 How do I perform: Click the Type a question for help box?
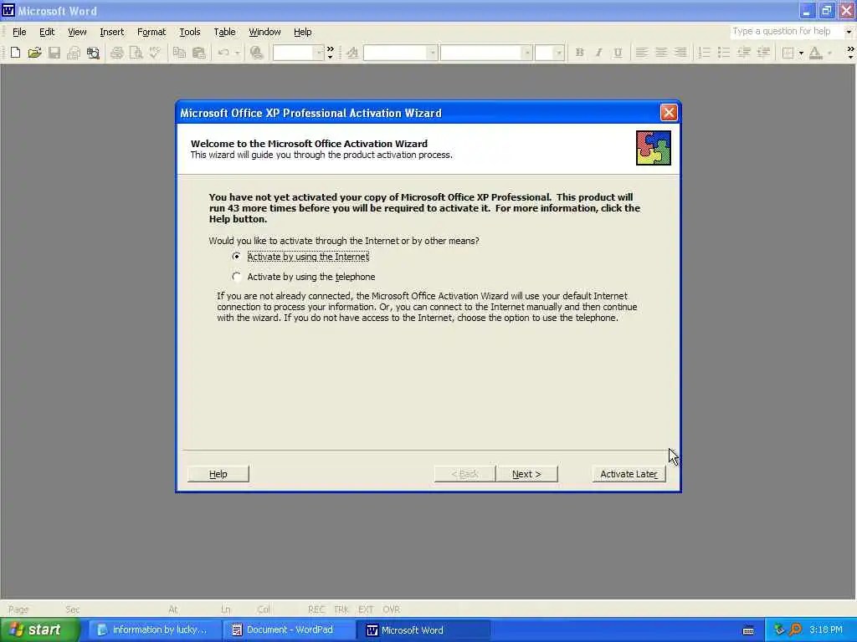pyautogui.click(x=786, y=31)
